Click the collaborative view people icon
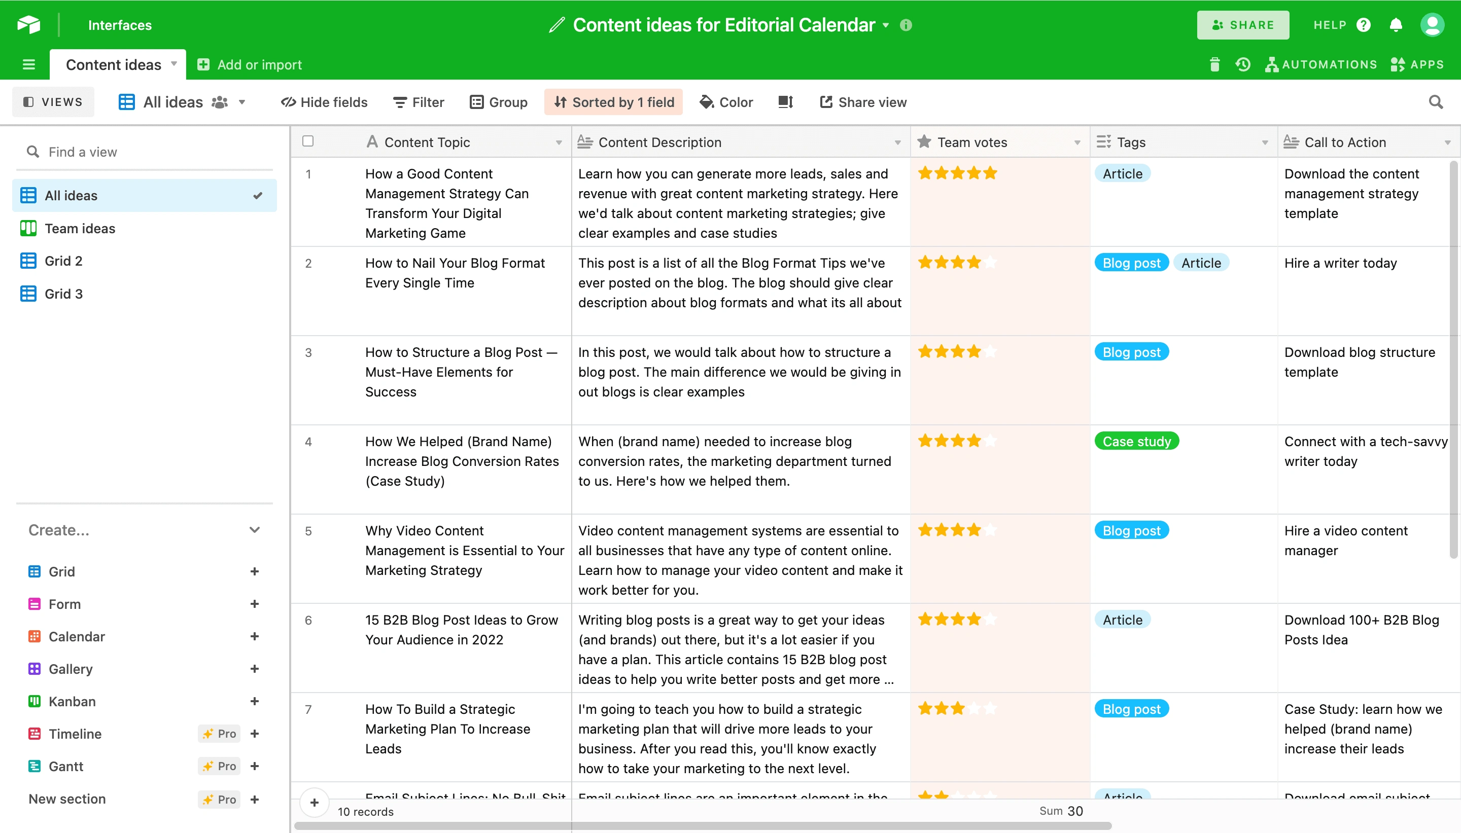This screenshot has height=833, width=1461. pyautogui.click(x=220, y=102)
